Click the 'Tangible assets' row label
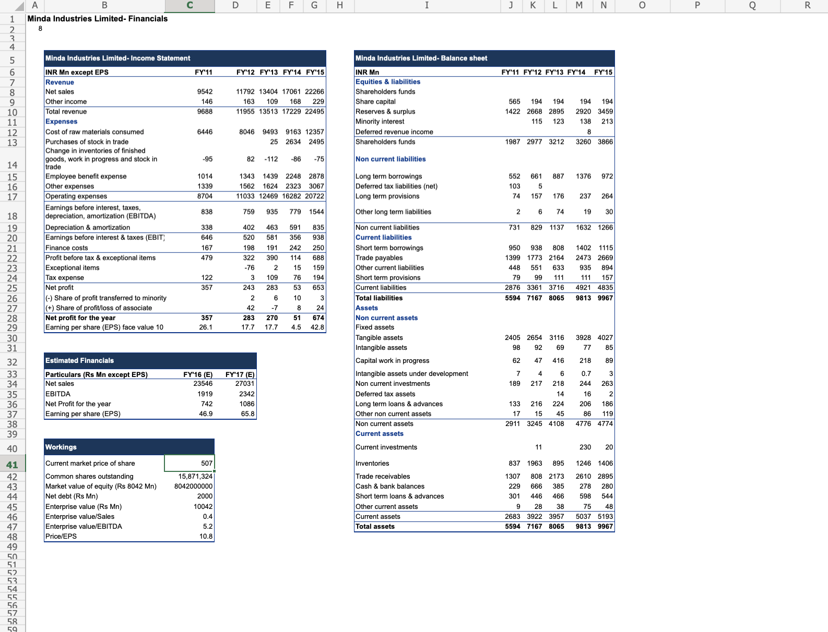 [379, 337]
